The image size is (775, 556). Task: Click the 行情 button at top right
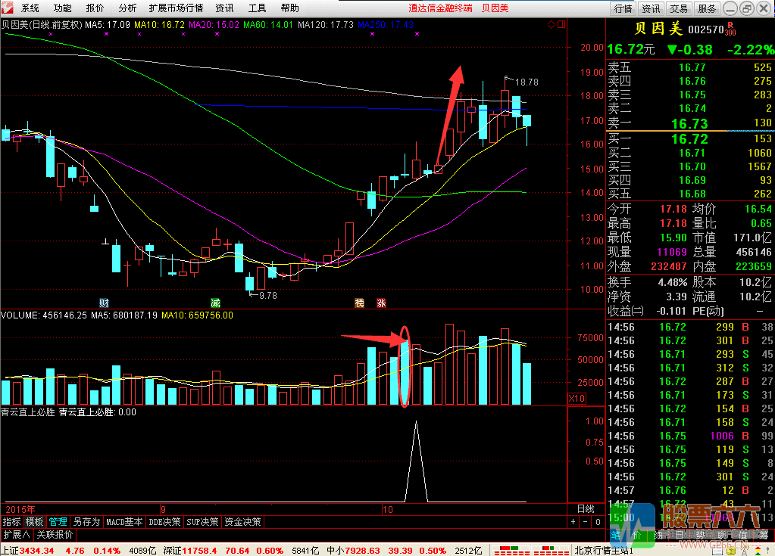click(623, 8)
